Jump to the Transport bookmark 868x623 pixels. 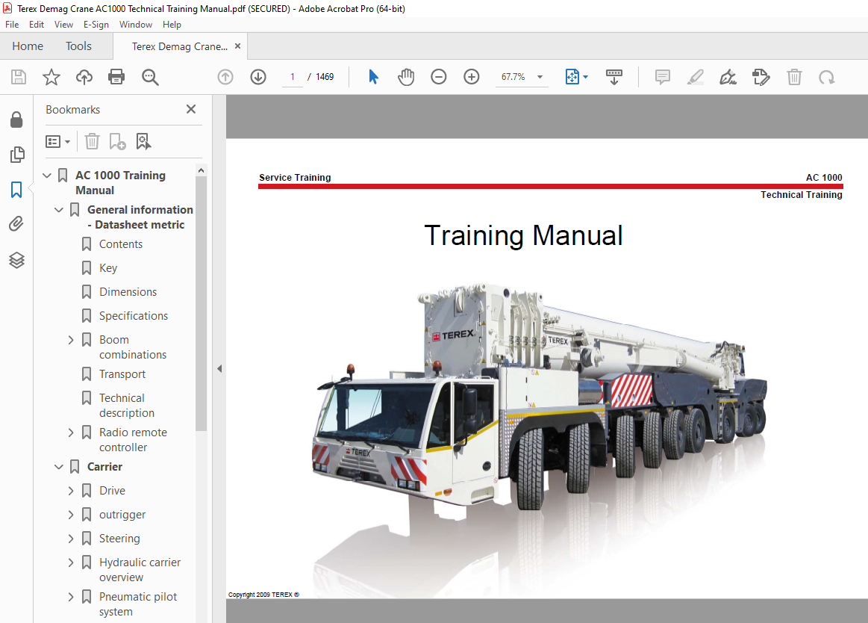pyautogui.click(x=122, y=374)
